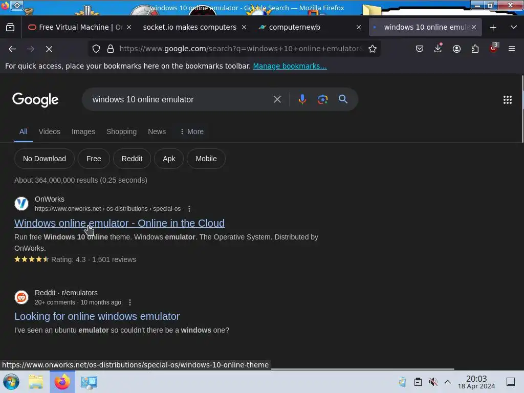Open the Extensions puzzle icon
The height and width of the screenshot is (393, 524).
point(475,49)
